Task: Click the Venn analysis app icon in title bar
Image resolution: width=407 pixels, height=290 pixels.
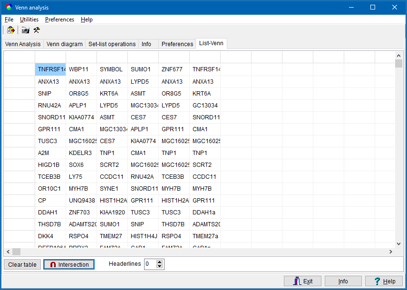Action: pyautogui.click(x=9, y=7)
